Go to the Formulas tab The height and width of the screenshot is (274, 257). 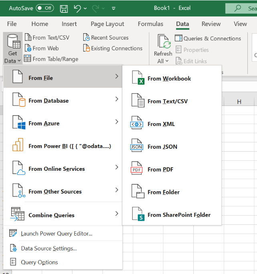(x=151, y=24)
